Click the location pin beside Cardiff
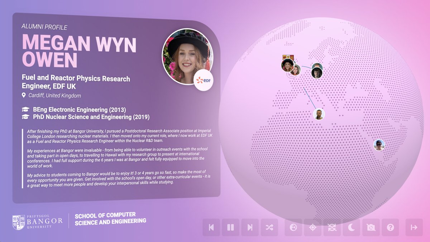430x242 pixels. click(x=24, y=96)
